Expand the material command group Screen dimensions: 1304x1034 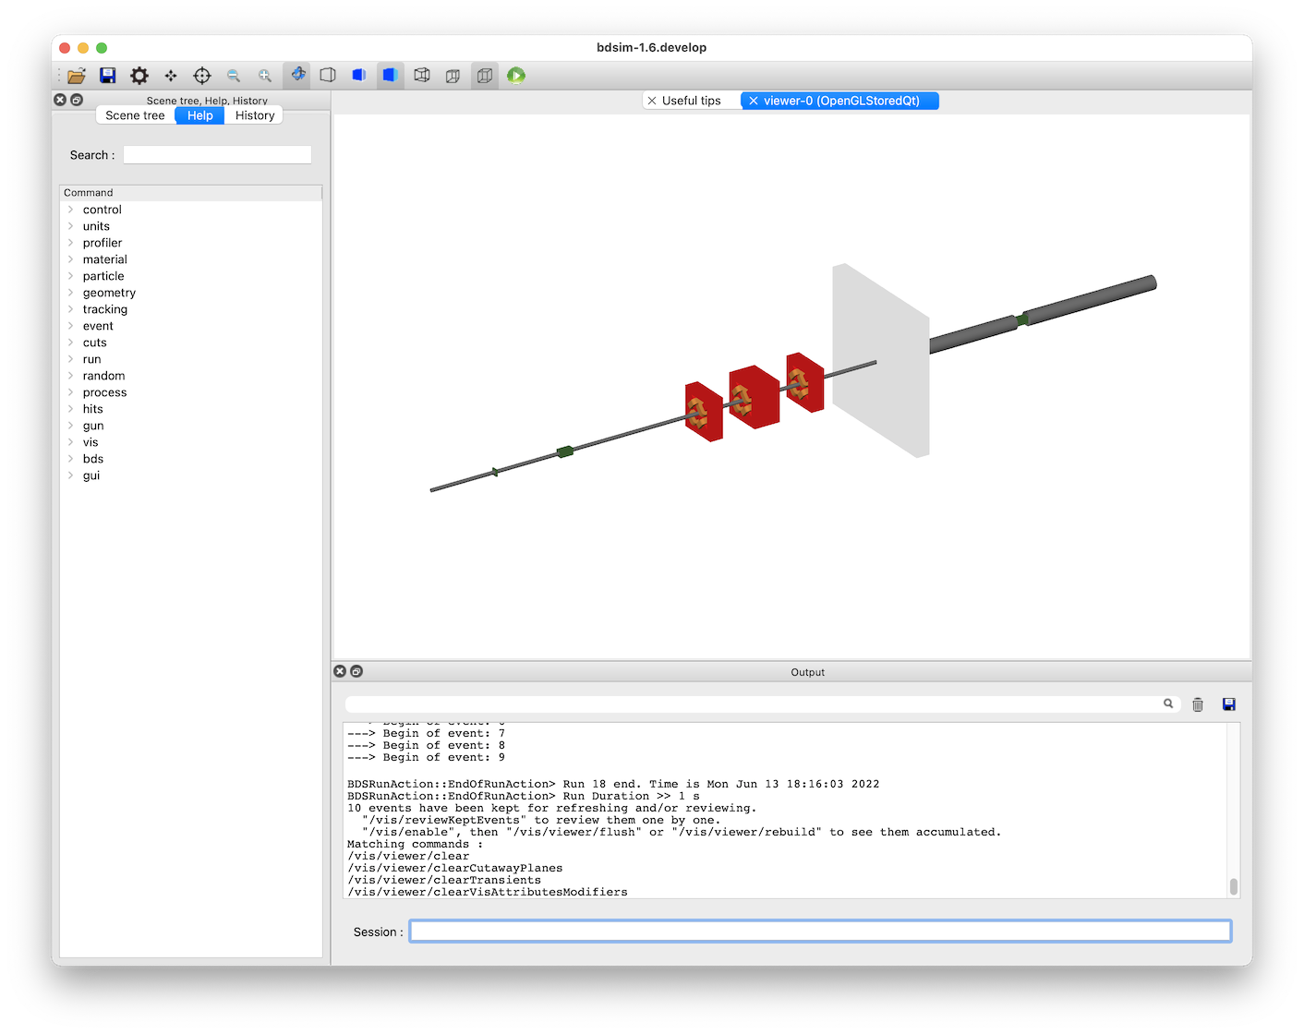[70, 259]
